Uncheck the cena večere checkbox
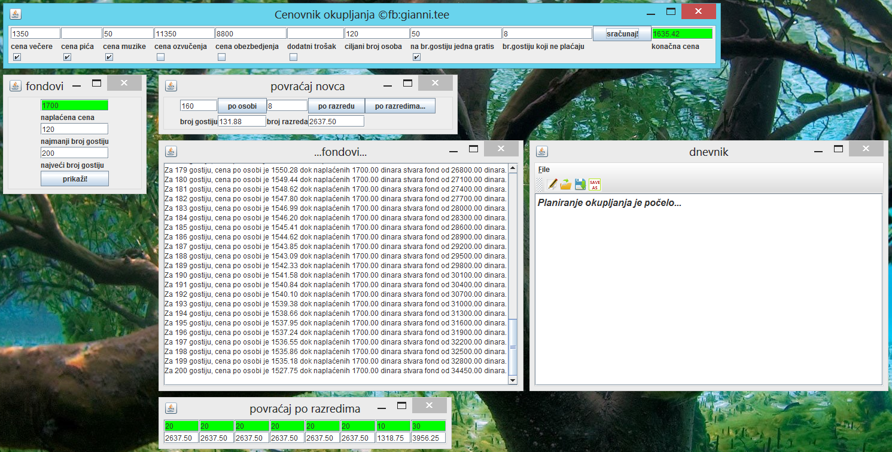The height and width of the screenshot is (452, 892). coord(17,57)
